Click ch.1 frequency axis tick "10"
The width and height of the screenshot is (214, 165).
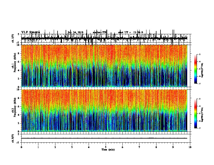(x=18, y=45)
